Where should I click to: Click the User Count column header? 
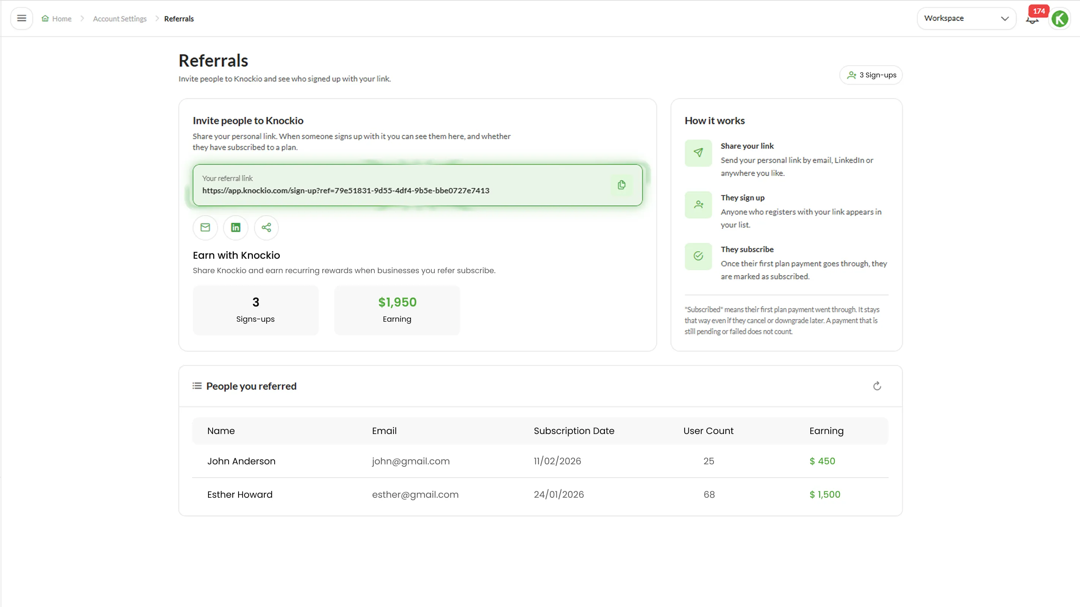point(709,431)
